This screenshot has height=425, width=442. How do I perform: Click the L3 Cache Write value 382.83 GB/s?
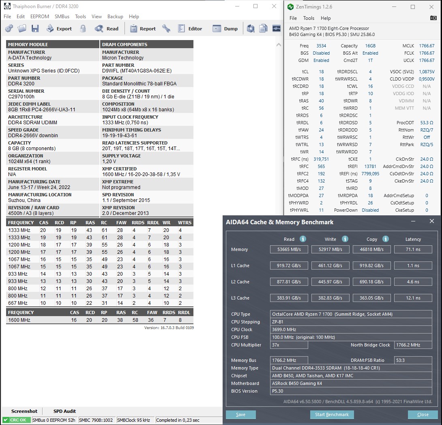coord(330,298)
